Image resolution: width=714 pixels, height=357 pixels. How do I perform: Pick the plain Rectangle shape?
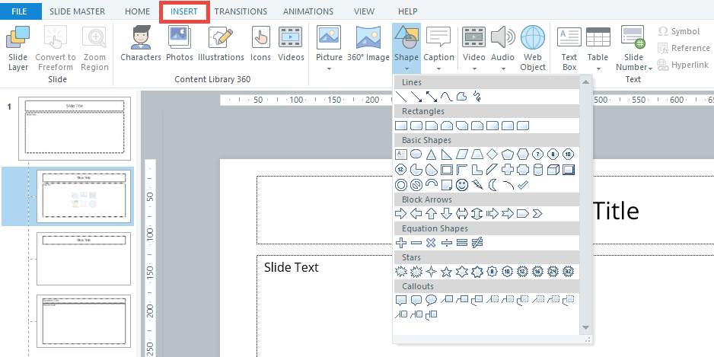click(401, 126)
